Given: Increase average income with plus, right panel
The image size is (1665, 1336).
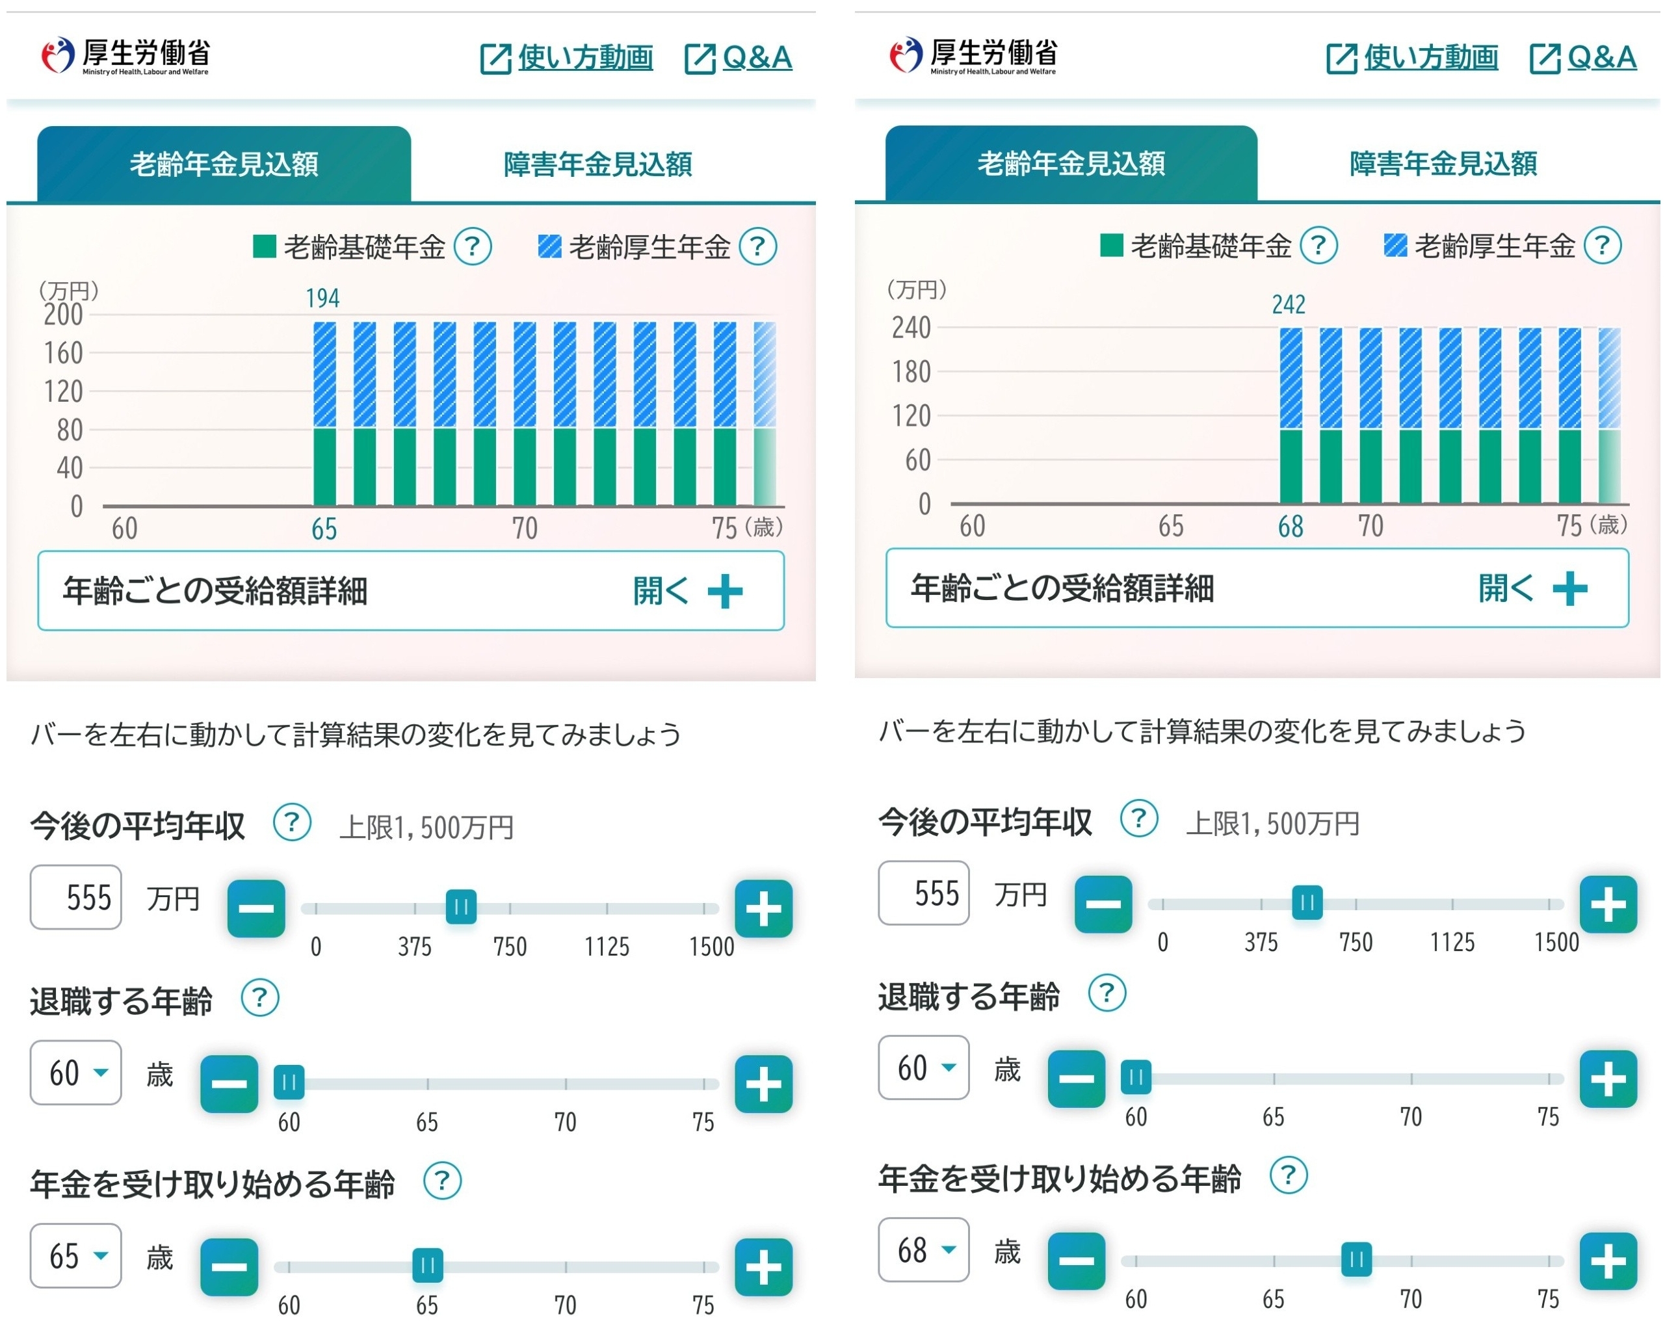Looking at the screenshot, I should click(x=1608, y=904).
